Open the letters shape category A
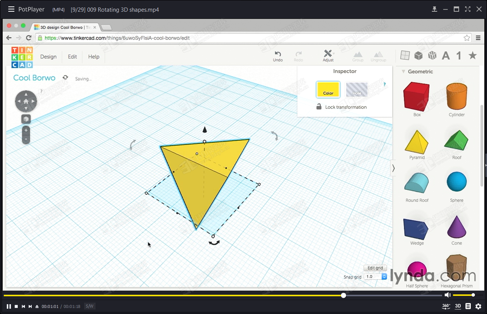 coord(446,56)
